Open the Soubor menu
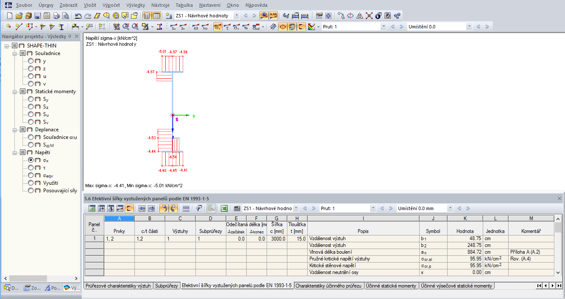Image resolution: width=565 pixels, height=299 pixels. pos(24,5)
